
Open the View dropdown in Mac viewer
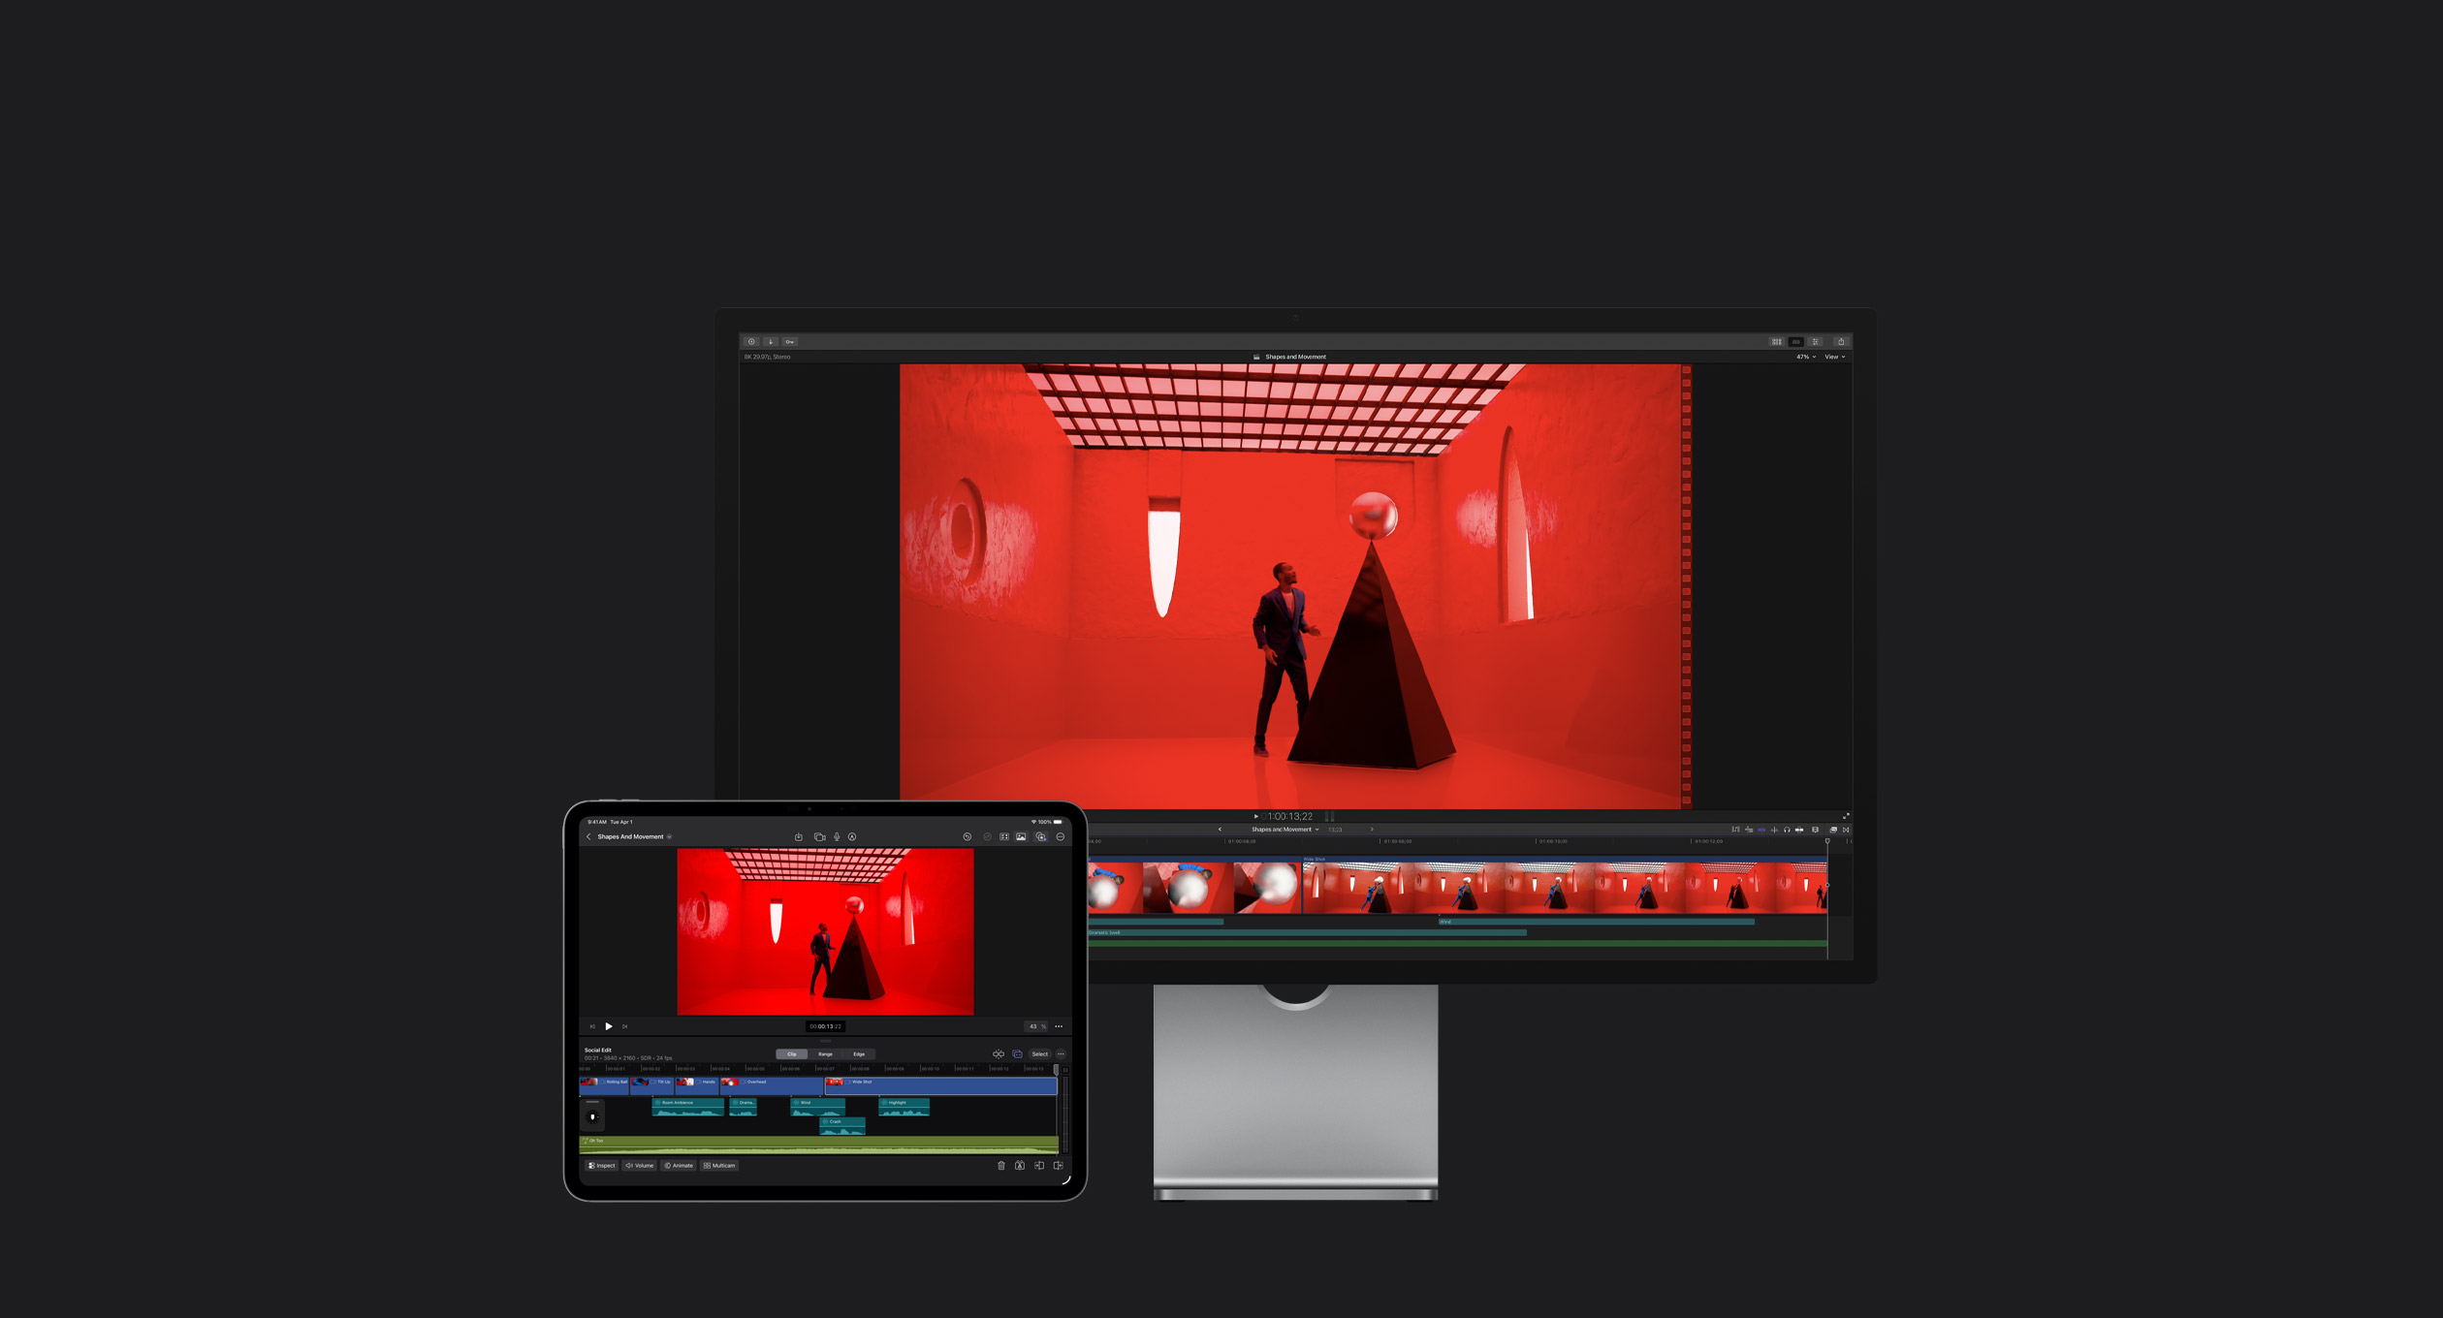tap(1833, 357)
